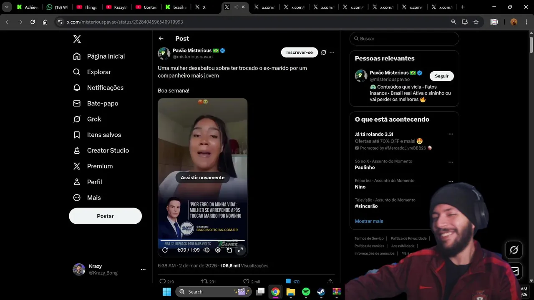Image resolution: width=534 pixels, height=300 pixels.
Task: Open Itens salvos bookmarks
Action: click(97, 135)
